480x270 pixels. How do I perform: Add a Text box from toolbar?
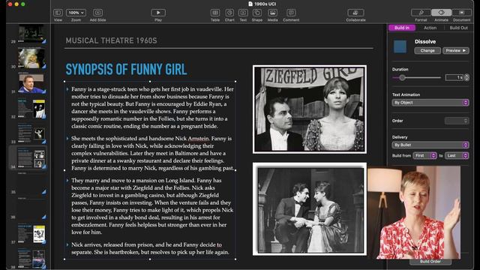243,13
